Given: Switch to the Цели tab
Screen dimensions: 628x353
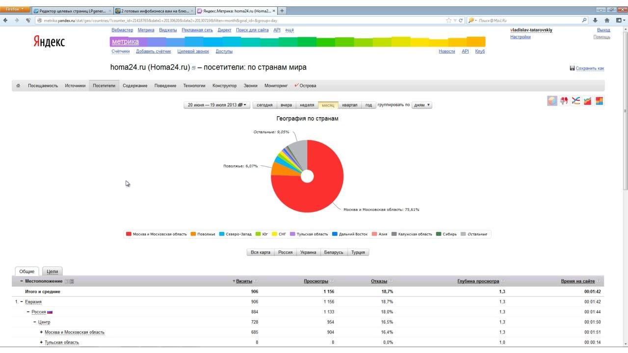Looking at the screenshot, I should (x=52, y=271).
